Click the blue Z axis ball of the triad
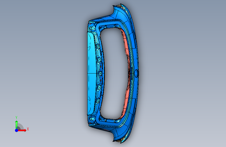 pyautogui.click(x=17, y=130)
